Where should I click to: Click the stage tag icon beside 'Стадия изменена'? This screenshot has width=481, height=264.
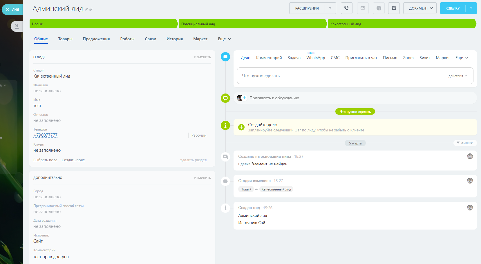225,181
